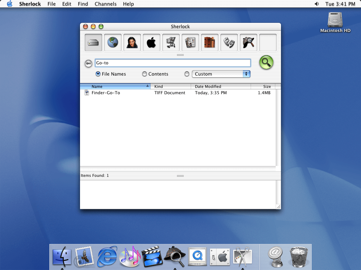Viewport: 361px width, 270px height.
Task: Select the radio button beside Custom
Action: coord(187,74)
